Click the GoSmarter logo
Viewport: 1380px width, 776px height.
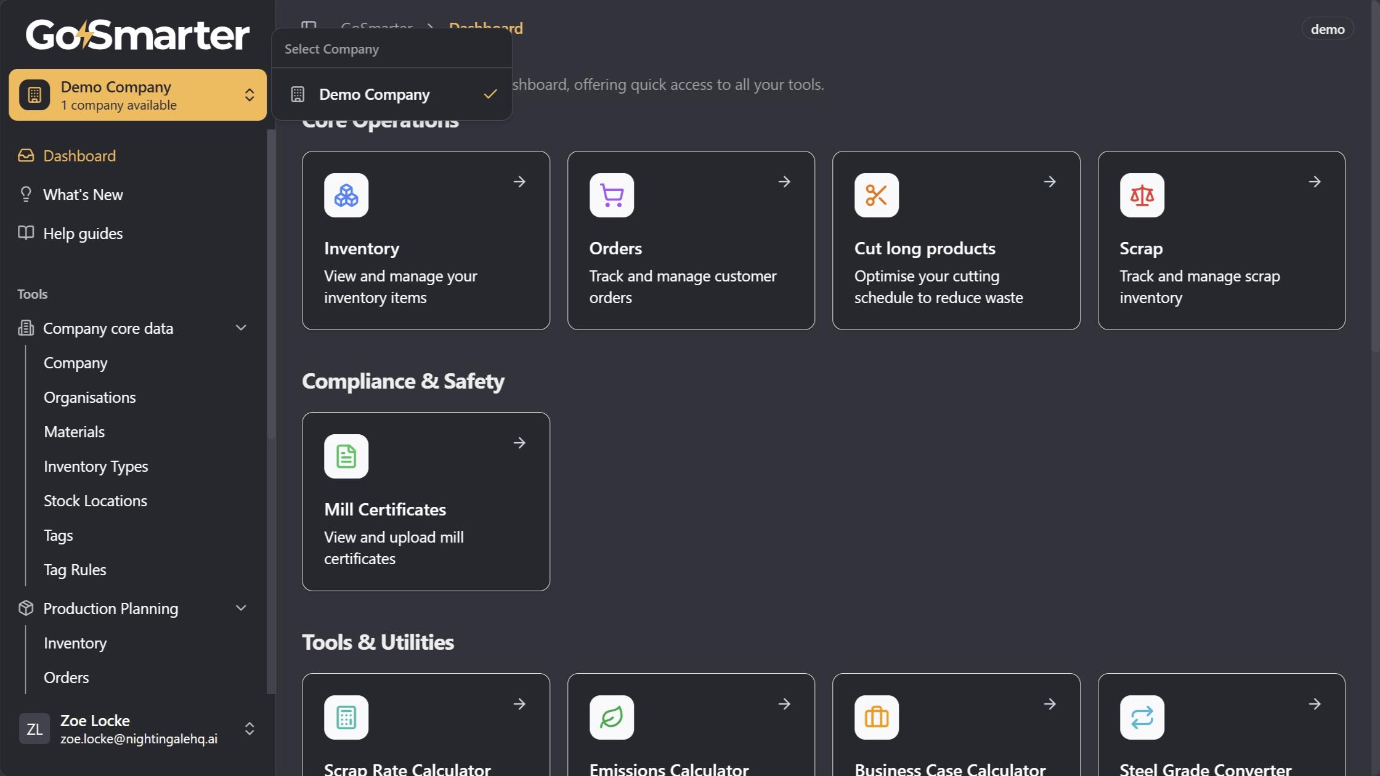137,34
